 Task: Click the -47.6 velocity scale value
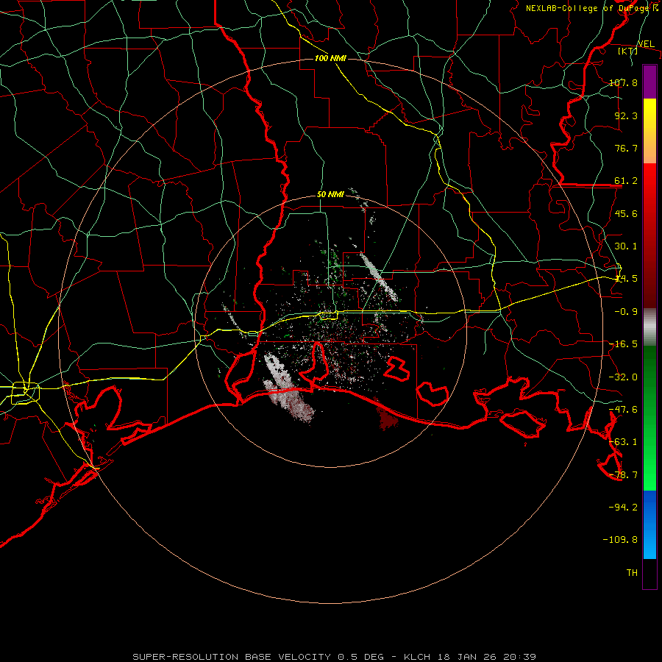[624, 410]
